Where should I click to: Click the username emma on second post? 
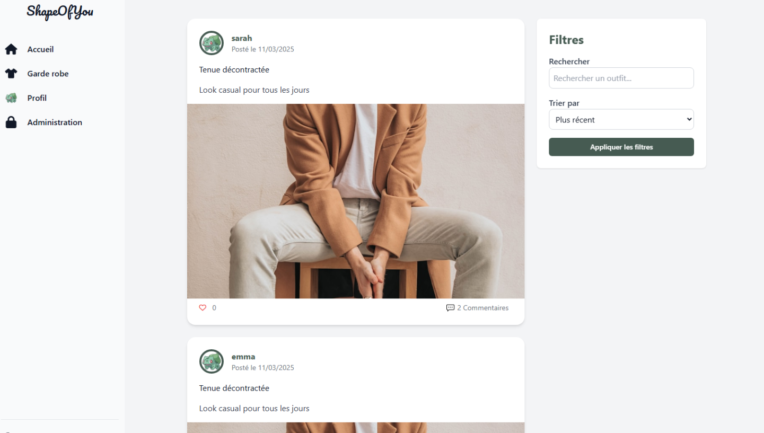pos(243,357)
